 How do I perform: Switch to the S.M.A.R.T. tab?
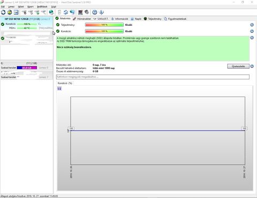point(101,19)
